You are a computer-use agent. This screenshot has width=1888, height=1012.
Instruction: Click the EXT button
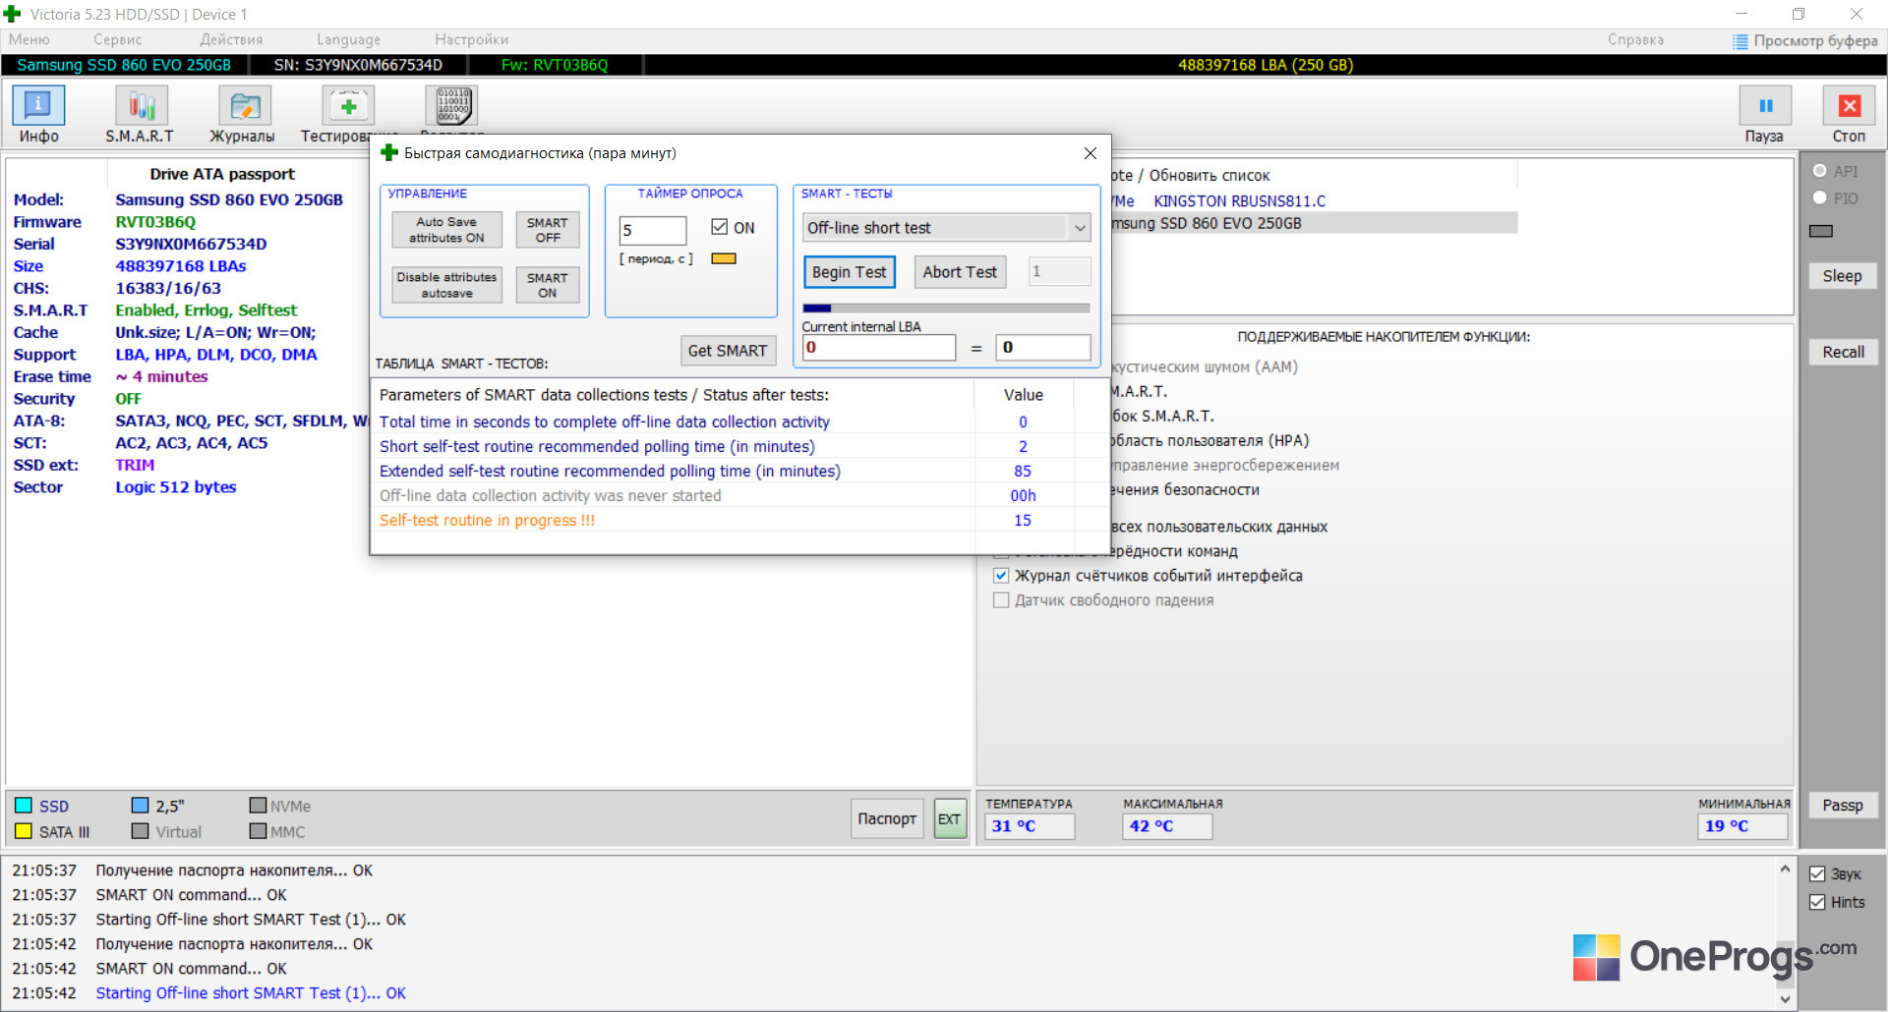pyautogui.click(x=949, y=818)
